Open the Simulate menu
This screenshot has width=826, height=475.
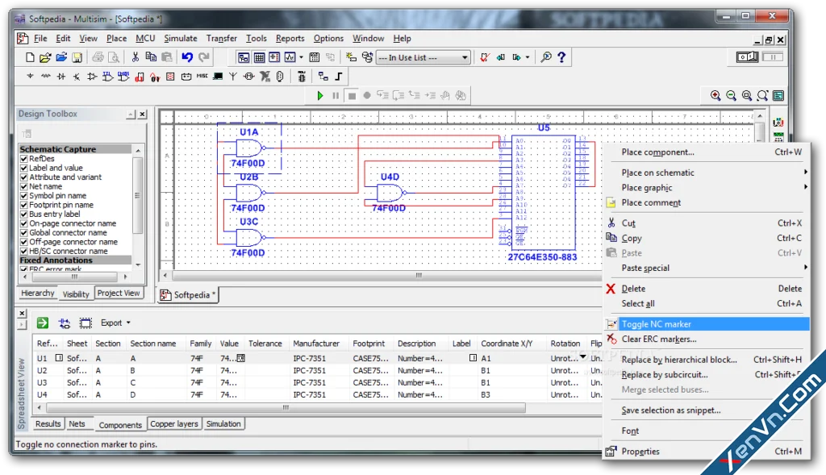(181, 39)
